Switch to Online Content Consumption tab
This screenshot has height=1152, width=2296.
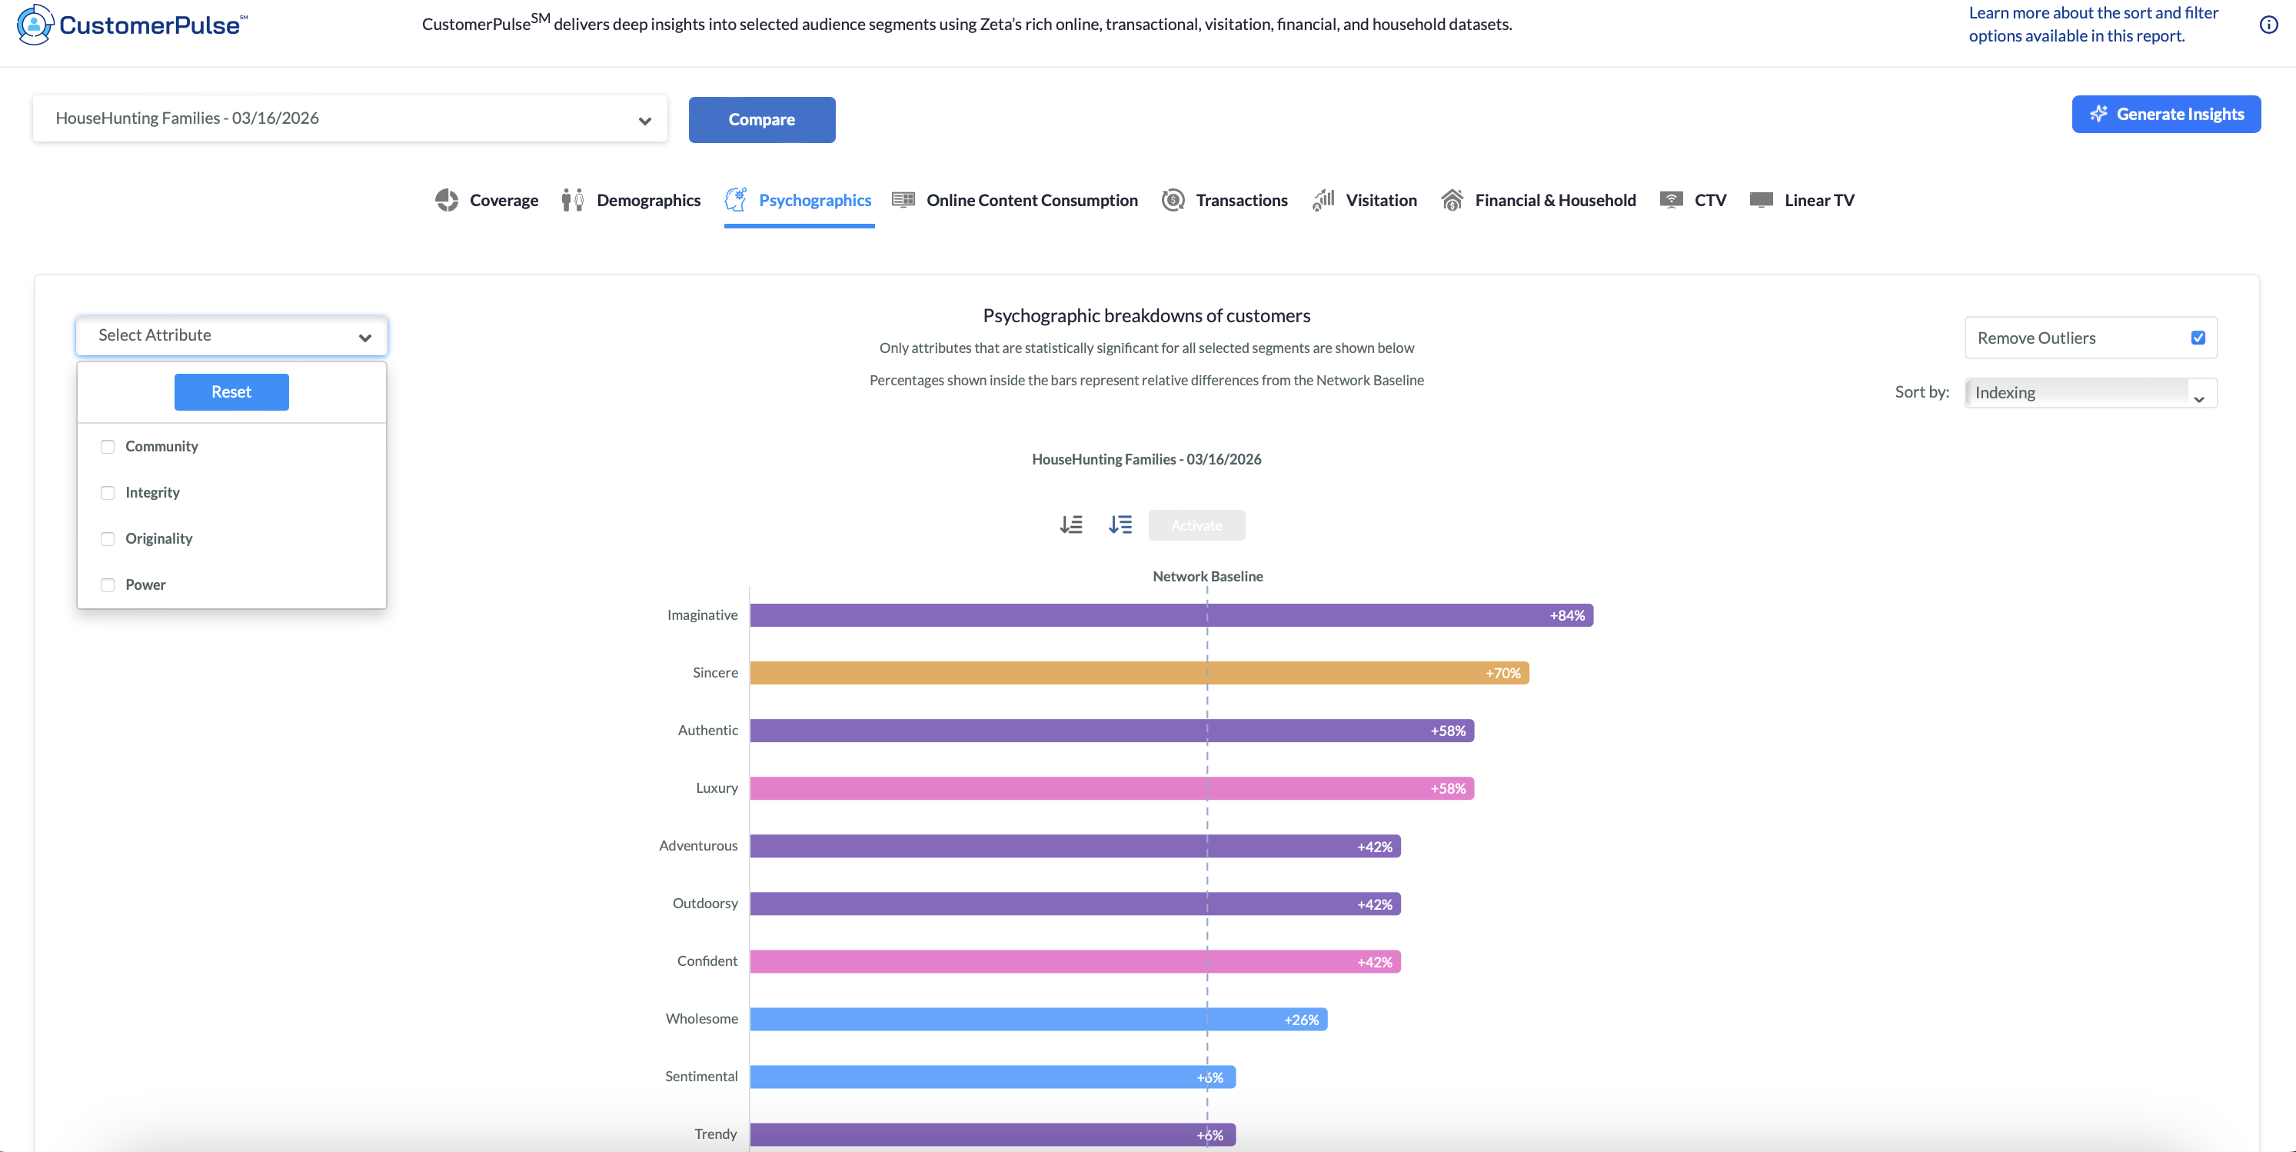[1031, 201]
